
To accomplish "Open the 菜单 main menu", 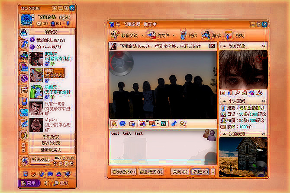I will pyautogui.click(x=29, y=183).
